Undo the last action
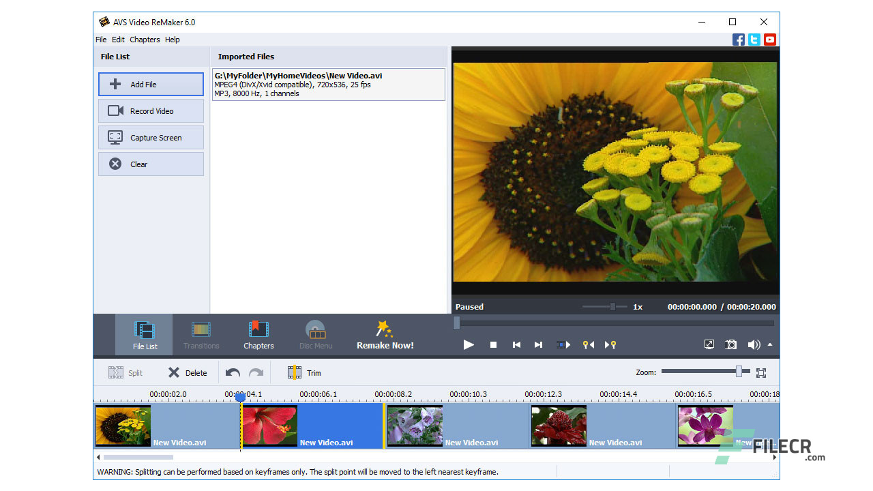Screen dimensions: 873x491 [x=233, y=373]
